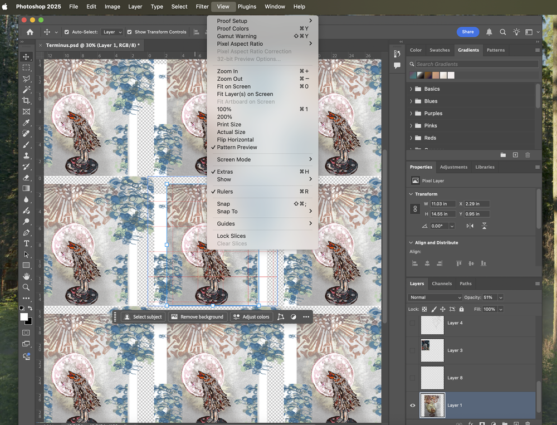This screenshot has width=557, height=425.
Task: Enable Show Transform Controls checkbox
Action: tap(130, 32)
